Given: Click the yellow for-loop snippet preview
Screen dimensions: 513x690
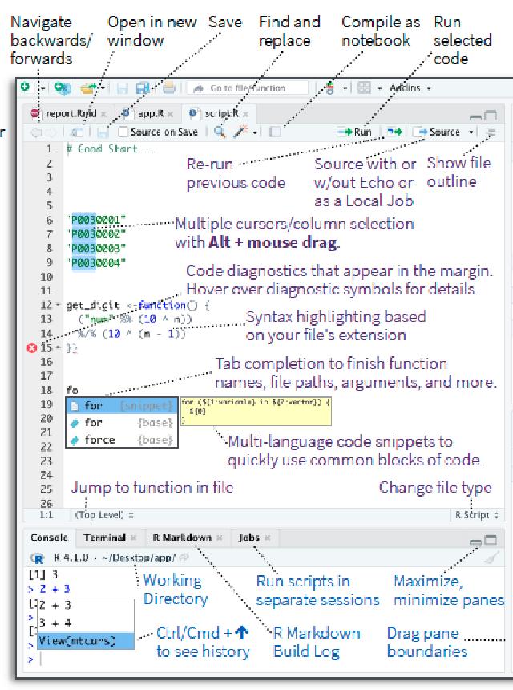Looking at the screenshot, I should [256, 411].
